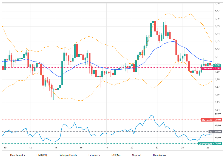223x157 pixels.
Task: Click the red dotted swatch beside legend Fibonacci
Action: (84, 155)
